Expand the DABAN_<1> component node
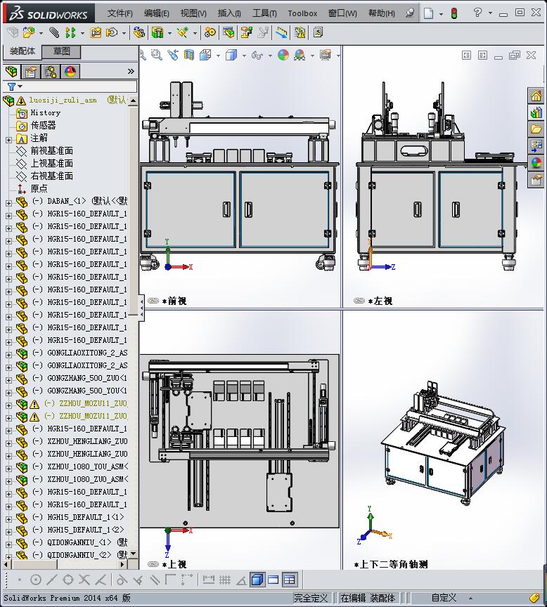This screenshot has height=607, width=547. point(8,203)
